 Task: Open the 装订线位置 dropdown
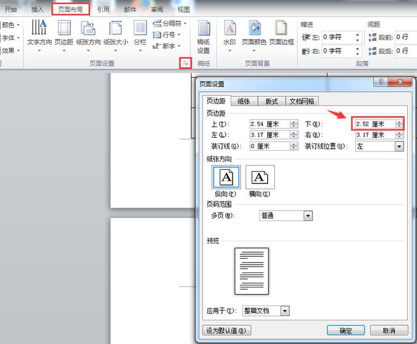tap(379, 146)
